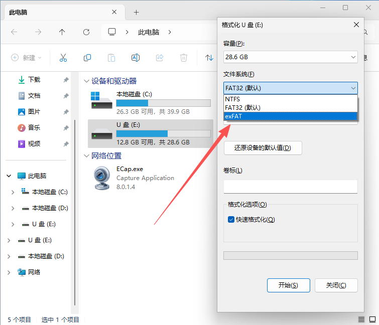This screenshot has width=379, height=325.
Task: Collapse the 网络位置 group
Action: pyautogui.click(x=86, y=156)
